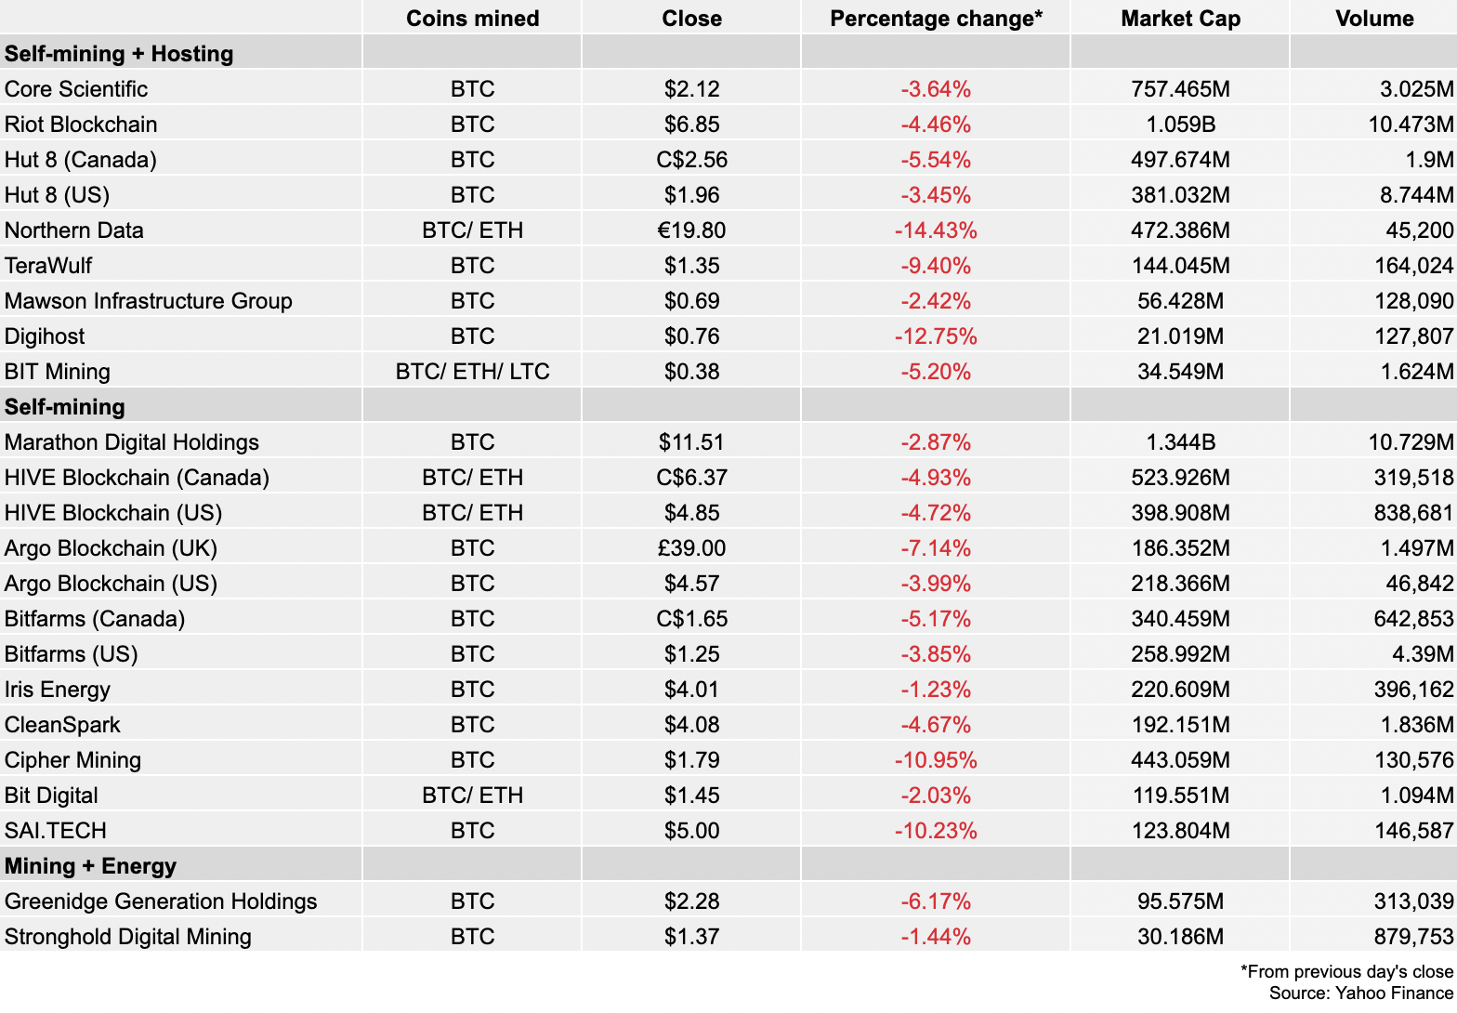Image resolution: width=1457 pixels, height=1013 pixels.
Task: Click the Market Cap column header
Action: coord(1180,19)
